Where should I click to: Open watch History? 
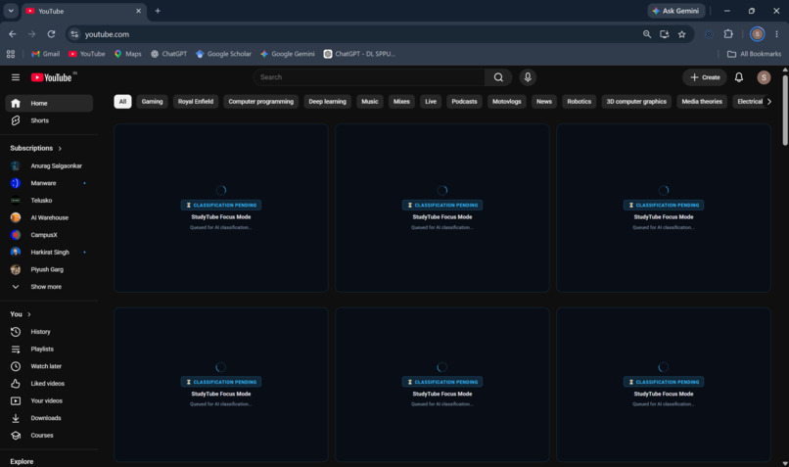click(49, 332)
